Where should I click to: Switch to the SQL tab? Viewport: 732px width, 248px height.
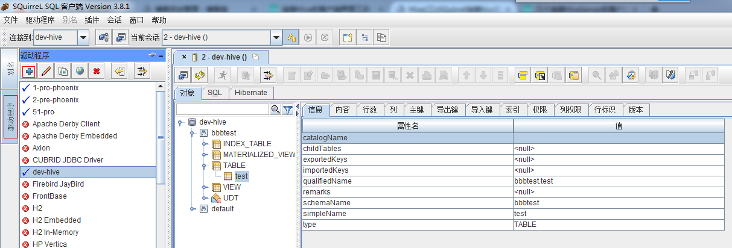pyautogui.click(x=215, y=93)
